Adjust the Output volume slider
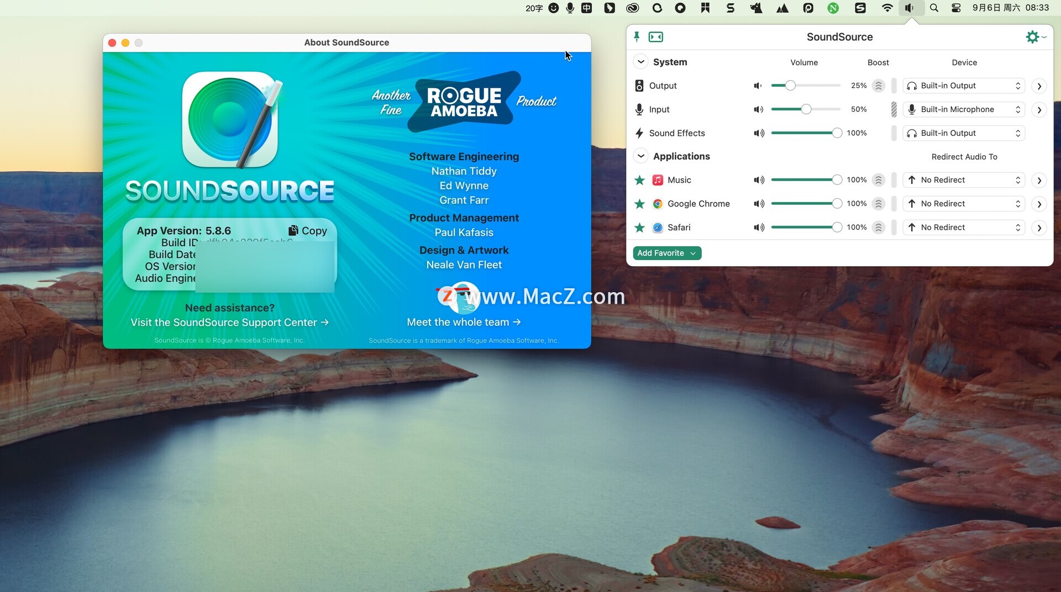The image size is (1061, 592). point(806,86)
